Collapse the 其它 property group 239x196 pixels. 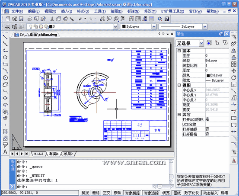(179, 115)
